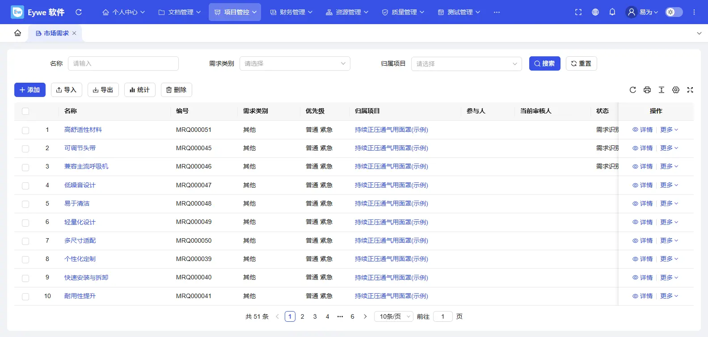
Task: Open the 资源管理 menu
Action: [347, 12]
